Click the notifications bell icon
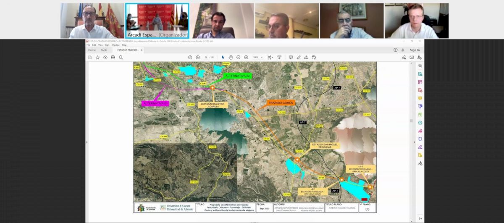 coord(403,50)
